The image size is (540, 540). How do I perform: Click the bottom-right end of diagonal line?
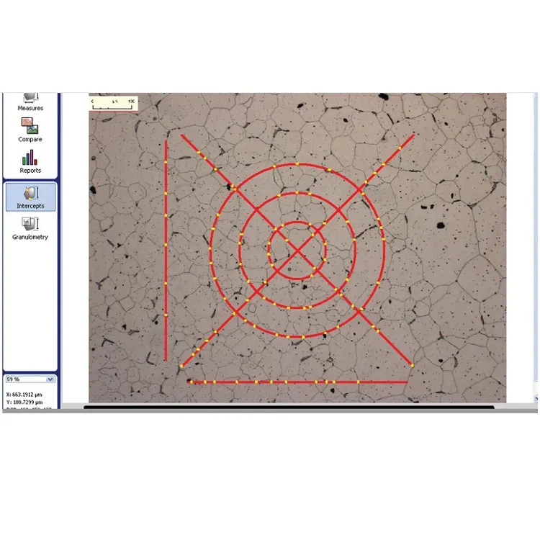click(x=413, y=366)
